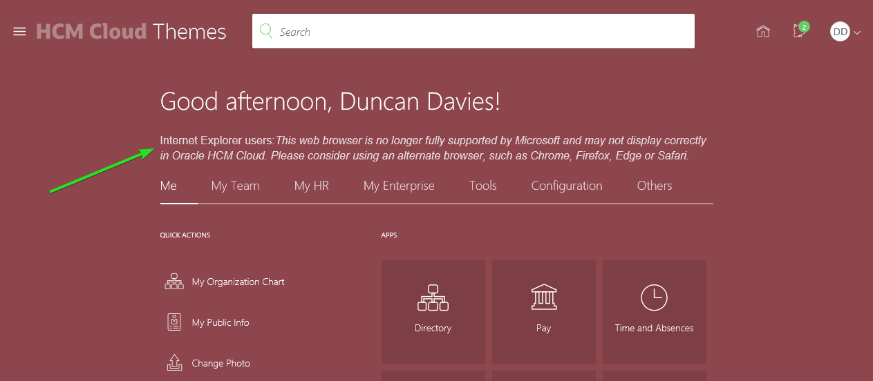Open the Time and Absences tile

[x=655, y=311]
